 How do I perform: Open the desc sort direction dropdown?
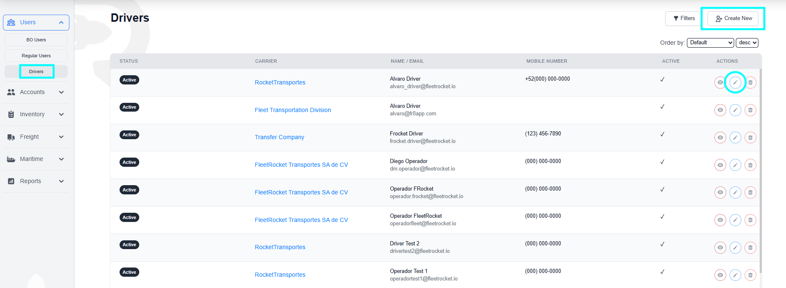click(747, 43)
